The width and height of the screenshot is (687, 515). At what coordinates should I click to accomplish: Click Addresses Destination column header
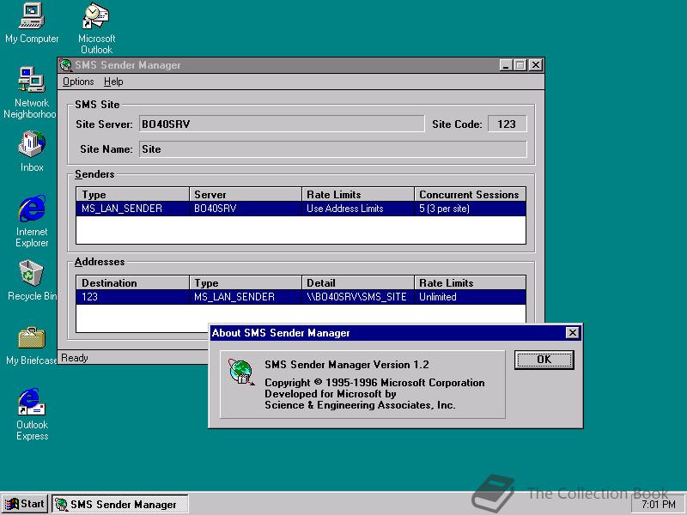132,283
